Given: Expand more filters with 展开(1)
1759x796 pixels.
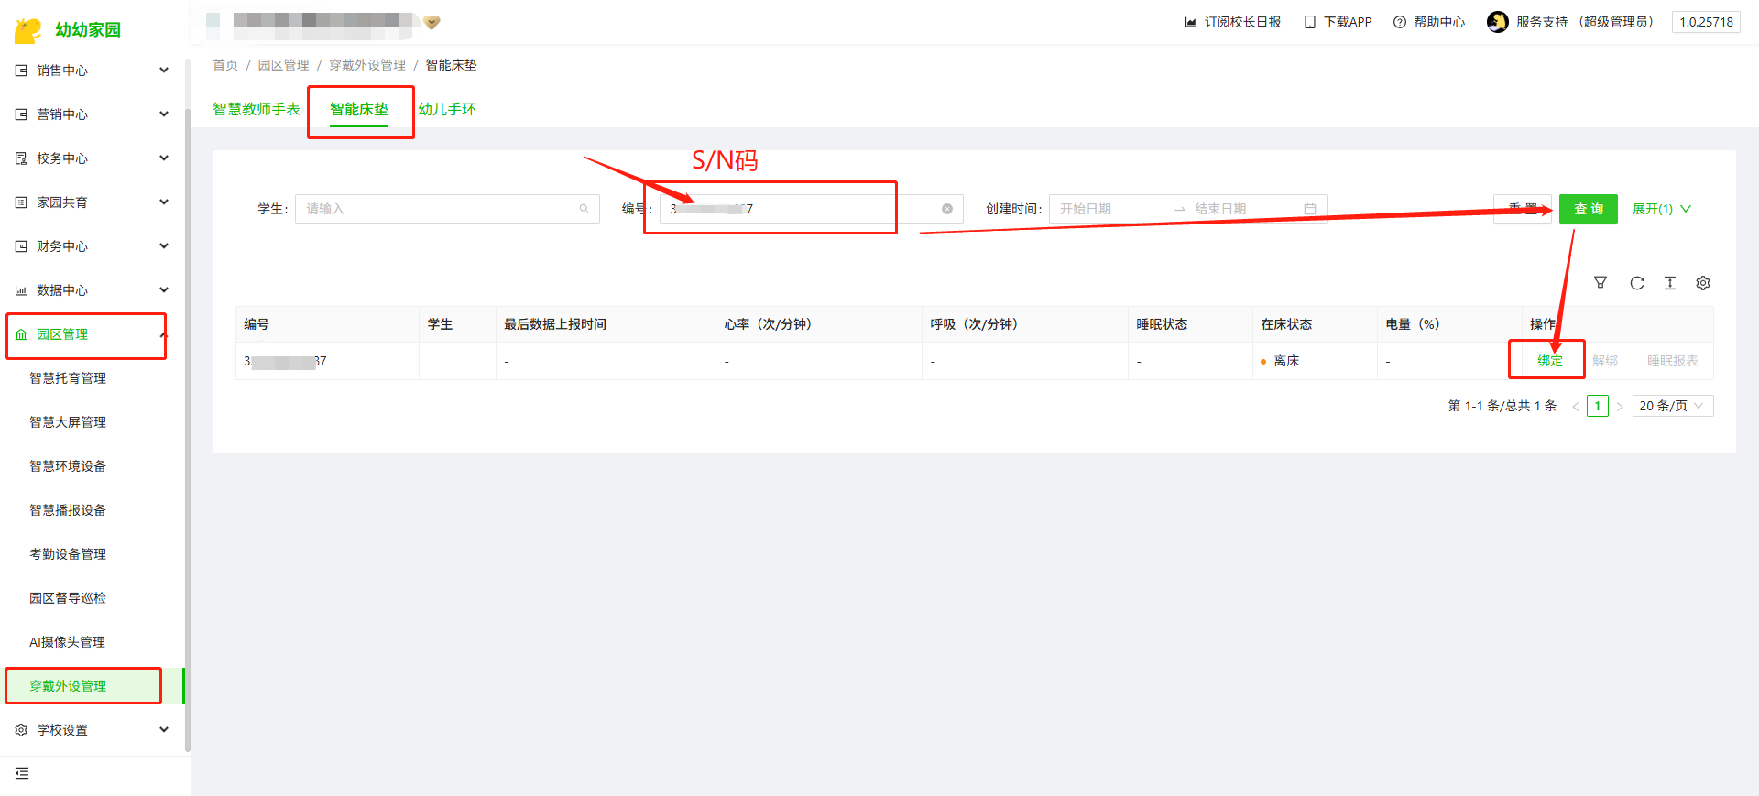Looking at the screenshot, I should 1661,209.
